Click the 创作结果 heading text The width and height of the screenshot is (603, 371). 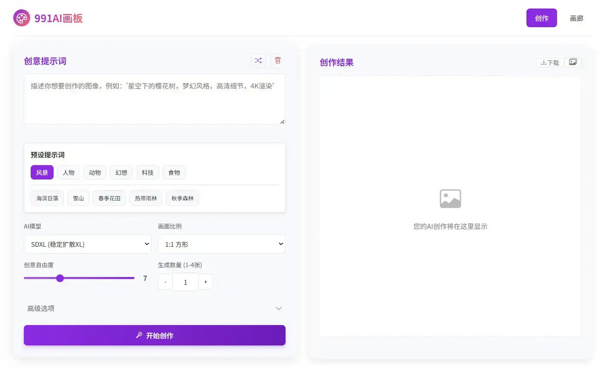tap(337, 63)
